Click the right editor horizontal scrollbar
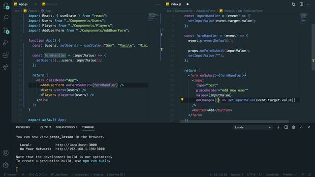 [234, 121]
